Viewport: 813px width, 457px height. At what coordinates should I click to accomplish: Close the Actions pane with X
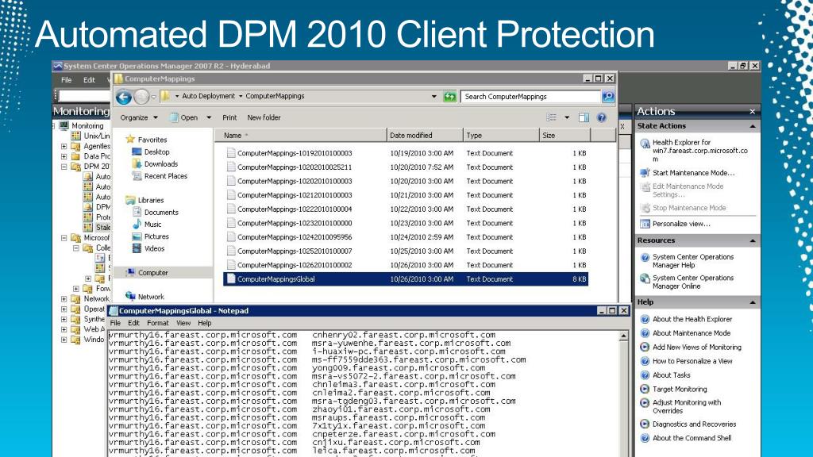(x=753, y=111)
